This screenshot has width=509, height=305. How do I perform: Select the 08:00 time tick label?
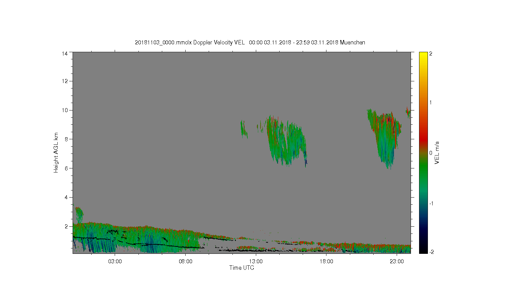coord(186,262)
